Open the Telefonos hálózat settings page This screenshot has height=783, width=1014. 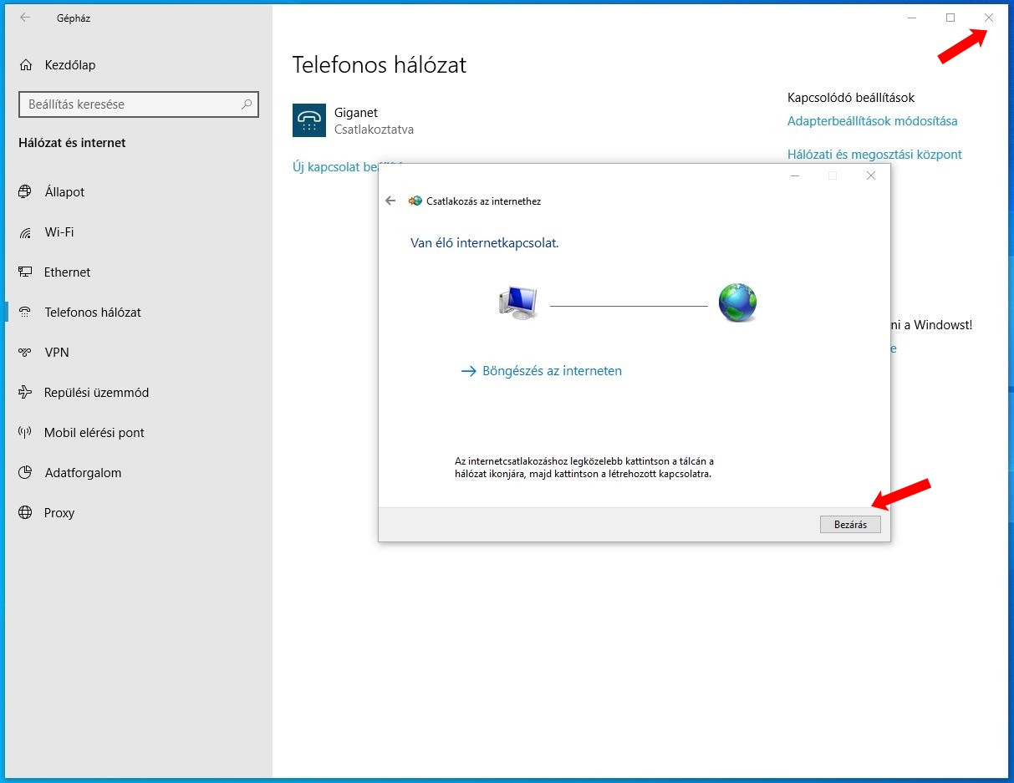click(x=93, y=313)
